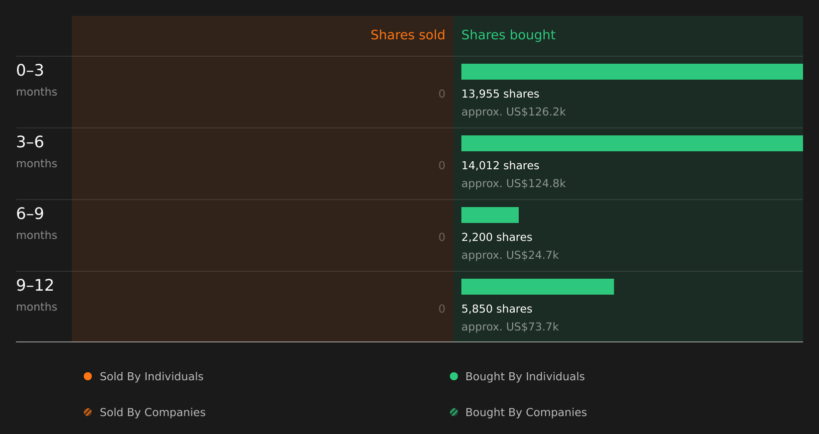Click the approx. US$73.7k amount
Viewport: 819px width, 434px height.
(x=510, y=327)
